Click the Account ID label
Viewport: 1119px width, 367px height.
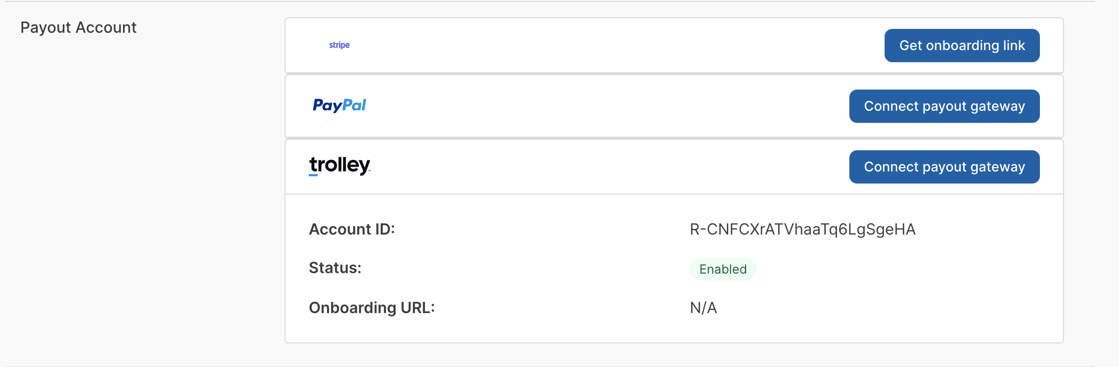(x=352, y=229)
